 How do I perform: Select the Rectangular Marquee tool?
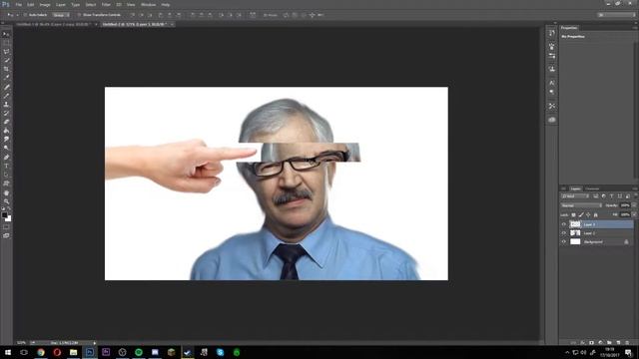[6, 43]
